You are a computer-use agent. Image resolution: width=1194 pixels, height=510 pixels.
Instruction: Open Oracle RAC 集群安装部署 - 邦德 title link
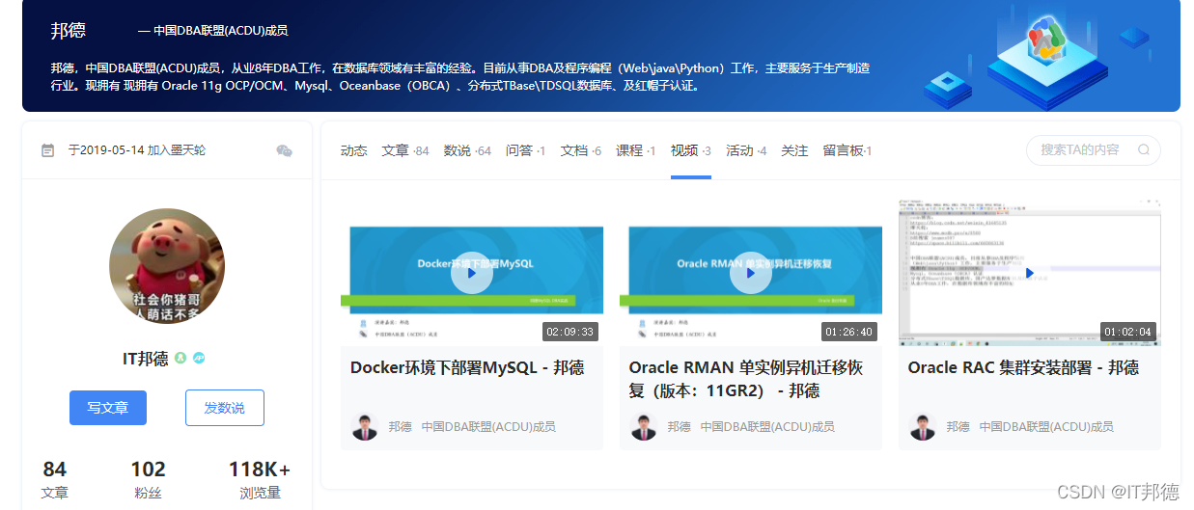(x=1023, y=367)
